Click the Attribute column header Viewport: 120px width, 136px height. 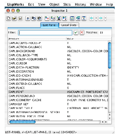click(x=37, y=39)
